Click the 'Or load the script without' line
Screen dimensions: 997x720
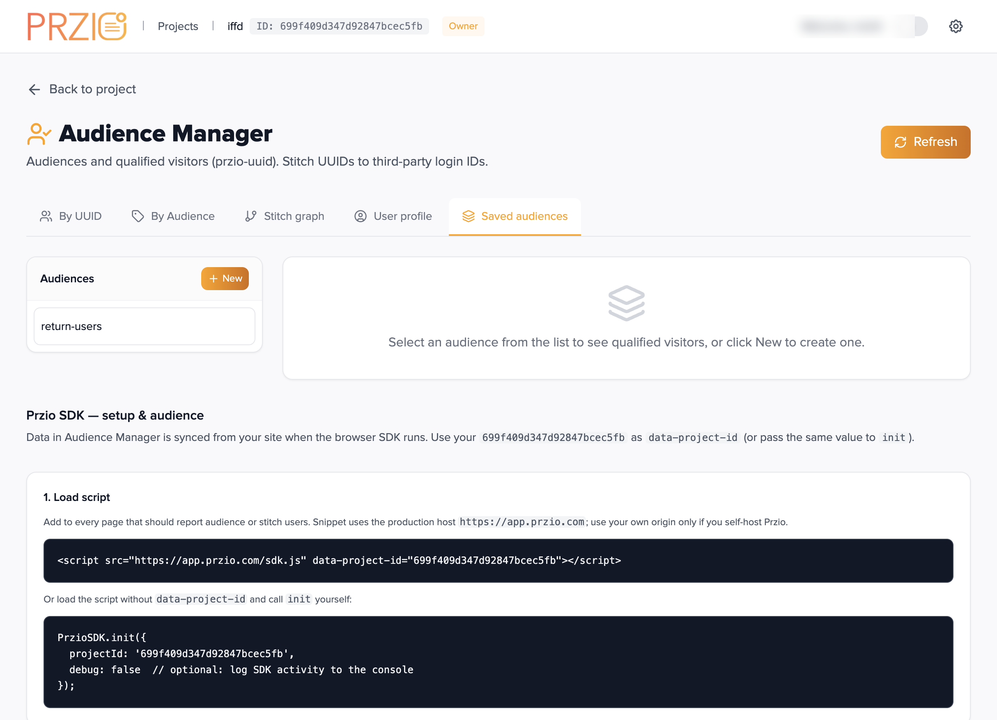(x=198, y=600)
